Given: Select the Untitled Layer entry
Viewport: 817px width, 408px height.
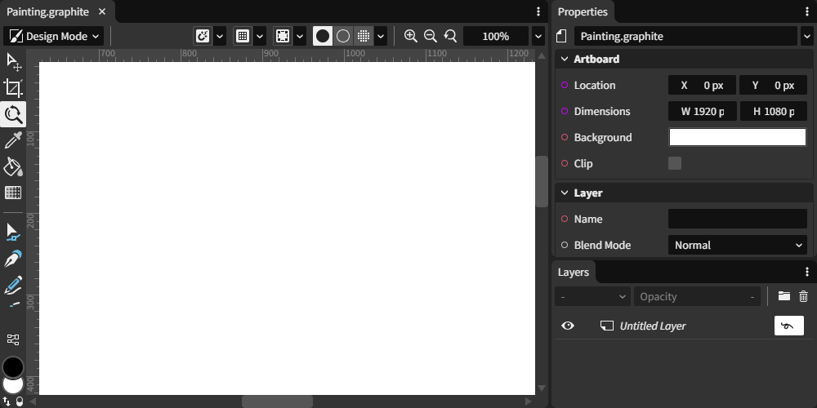Looking at the screenshot, I should (x=653, y=326).
